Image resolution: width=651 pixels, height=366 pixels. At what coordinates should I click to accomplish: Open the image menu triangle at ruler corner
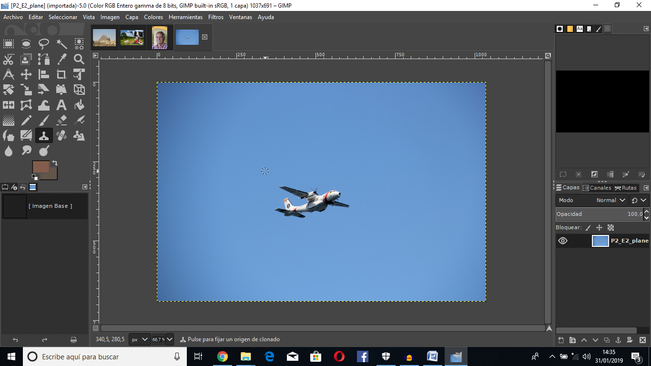coord(95,55)
